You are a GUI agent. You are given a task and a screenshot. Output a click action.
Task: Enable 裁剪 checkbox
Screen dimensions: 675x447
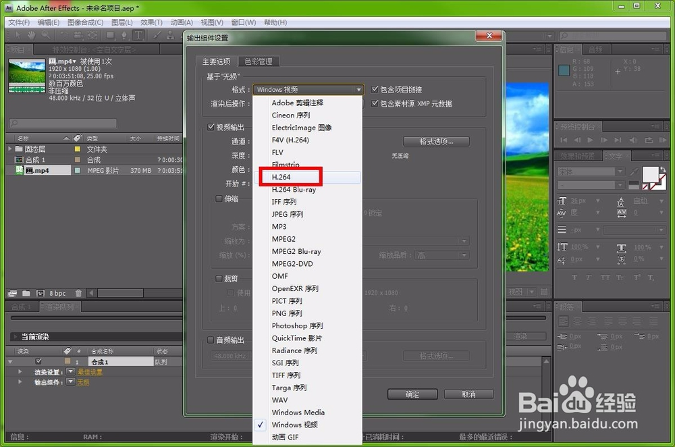click(x=219, y=279)
